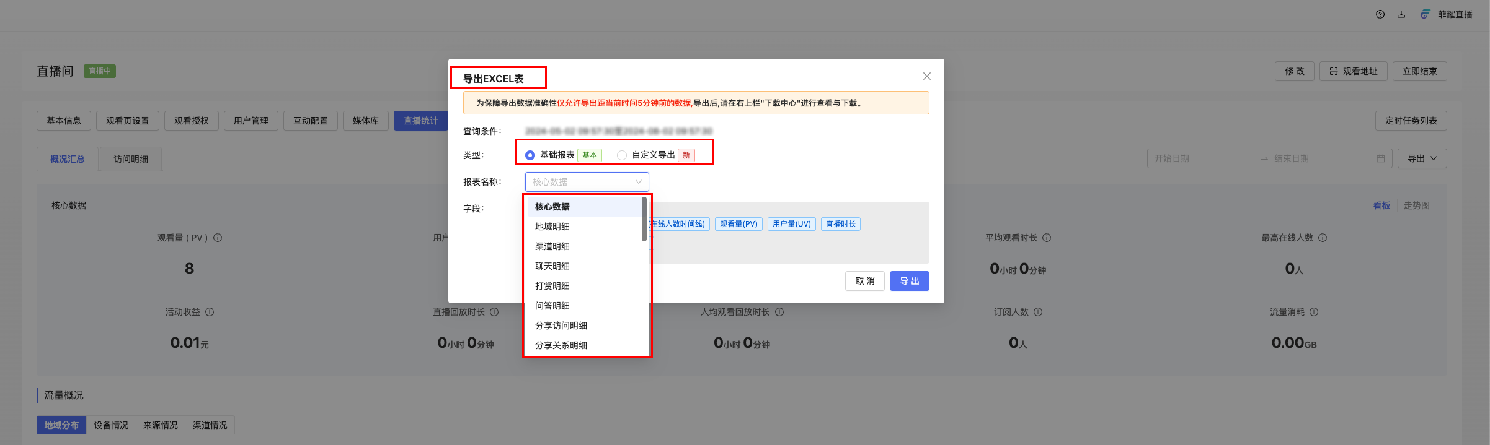Screen dimensions: 1490x445
Task: Click the 取消 button in dialog
Action: coord(864,281)
